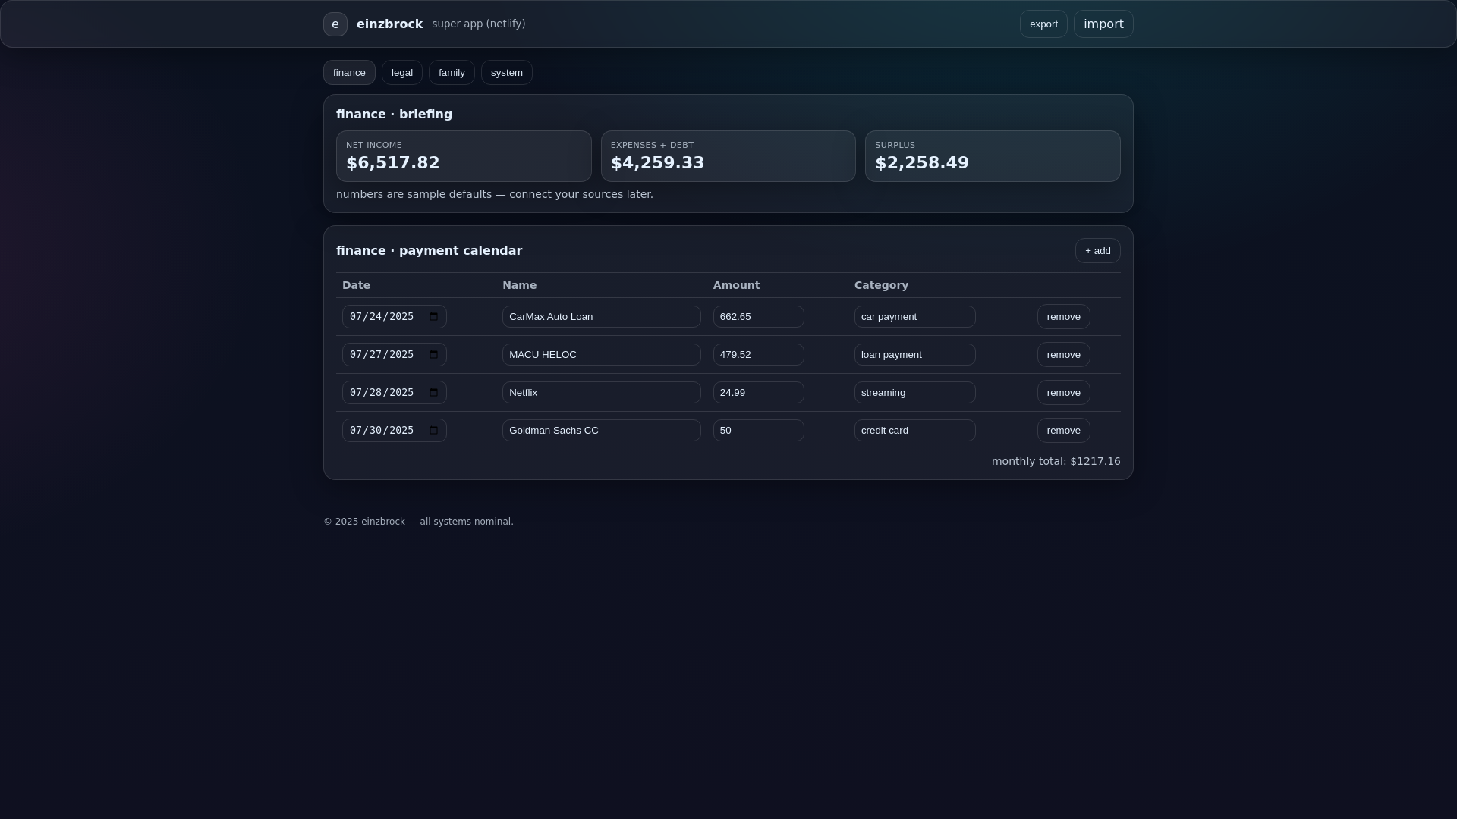
Task: Switch to the finance tab
Action: 349,73
